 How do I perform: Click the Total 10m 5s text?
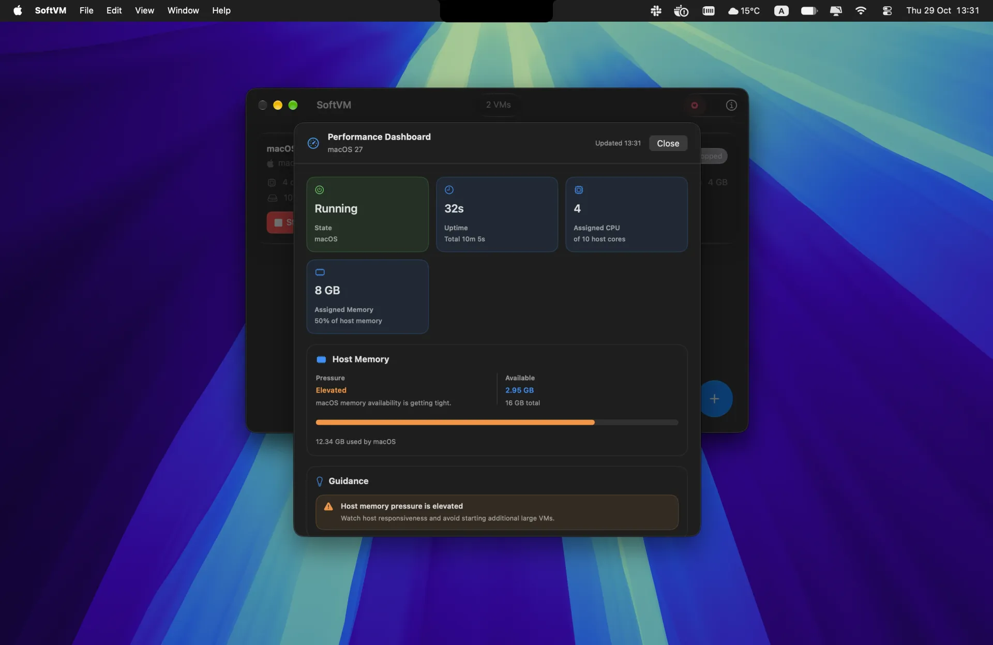point(464,239)
